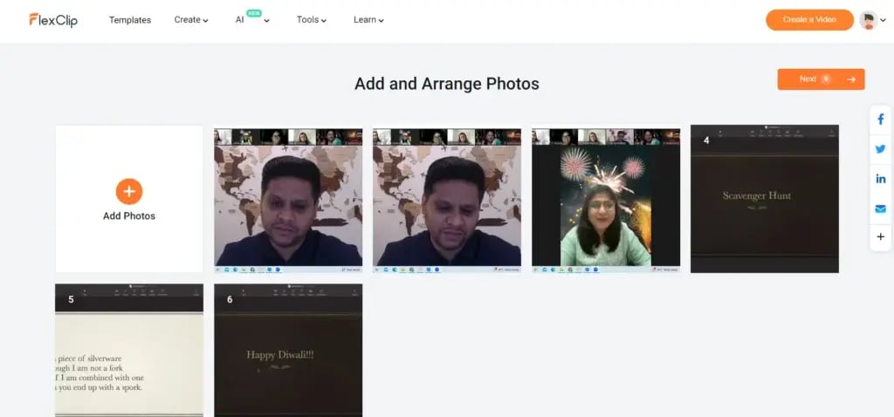The image size is (894, 417).
Task: Share via the email envelope icon
Action: tap(880, 208)
